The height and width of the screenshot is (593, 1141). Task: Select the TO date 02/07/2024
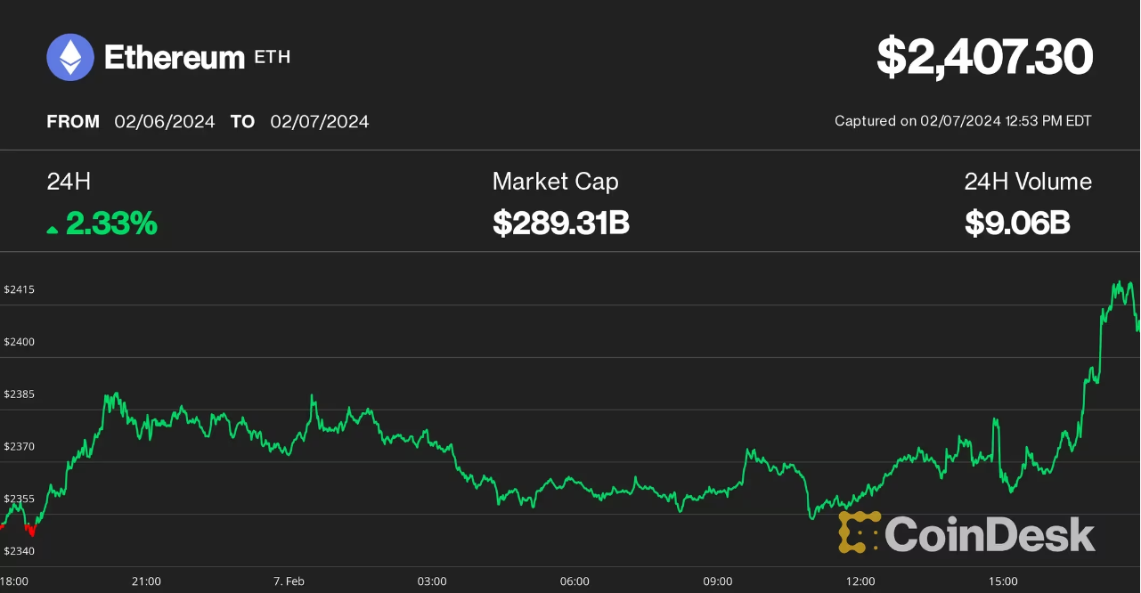point(319,122)
